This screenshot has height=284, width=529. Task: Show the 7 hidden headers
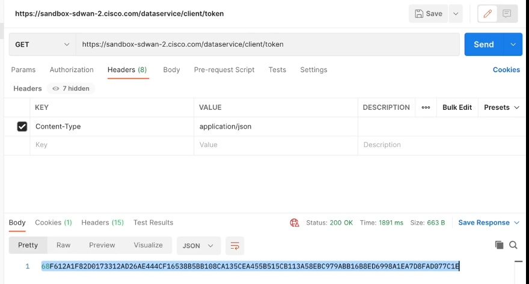pyautogui.click(x=71, y=89)
